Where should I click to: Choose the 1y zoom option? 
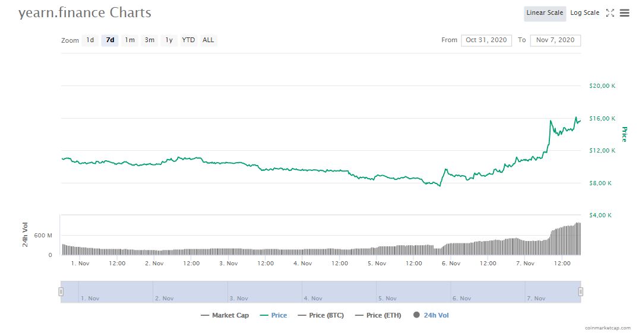pos(169,40)
